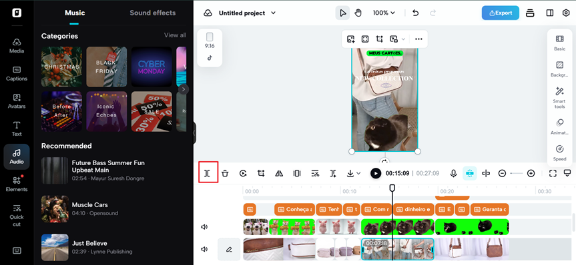Image resolution: width=576 pixels, height=265 pixels.
Task: Open Captions in the left sidebar
Action: 17,73
